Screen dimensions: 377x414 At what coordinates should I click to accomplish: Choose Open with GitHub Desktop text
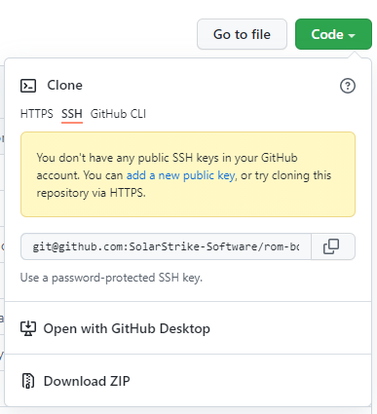coord(127,328)
